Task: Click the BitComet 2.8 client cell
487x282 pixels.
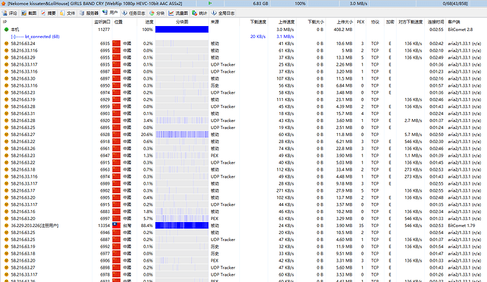Action: 460,30
